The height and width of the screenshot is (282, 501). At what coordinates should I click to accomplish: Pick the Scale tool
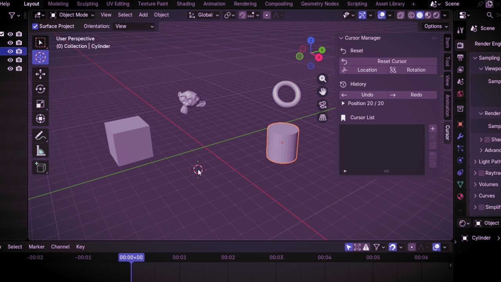pyautogui.click(x=40, y=104)
